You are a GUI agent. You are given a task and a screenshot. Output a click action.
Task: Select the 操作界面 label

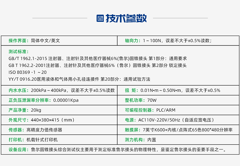pos(19,41)
